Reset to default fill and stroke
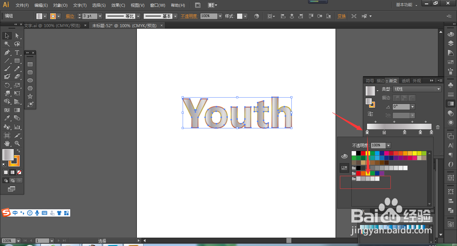The height and width of the screenshot is (246, 457). coord(4,165)
